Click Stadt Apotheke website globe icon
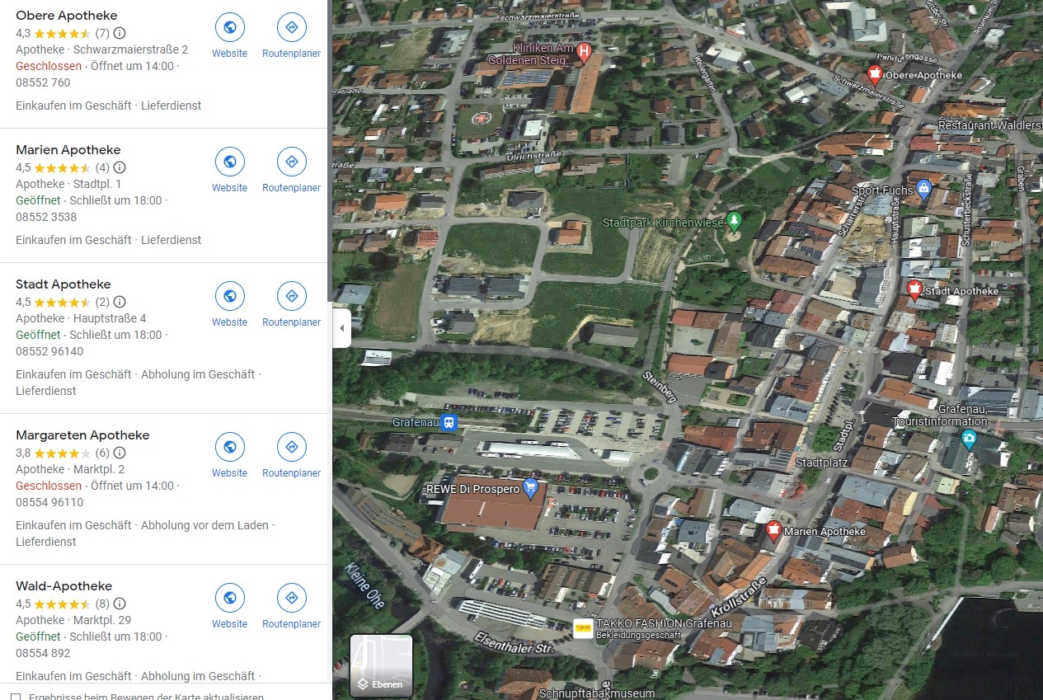 [x=229, y=296]
